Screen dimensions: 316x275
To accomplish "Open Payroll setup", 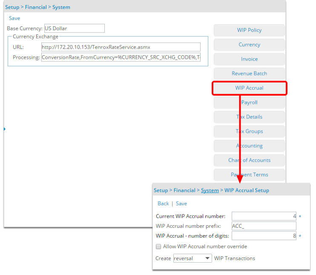I will pos(249,103).
